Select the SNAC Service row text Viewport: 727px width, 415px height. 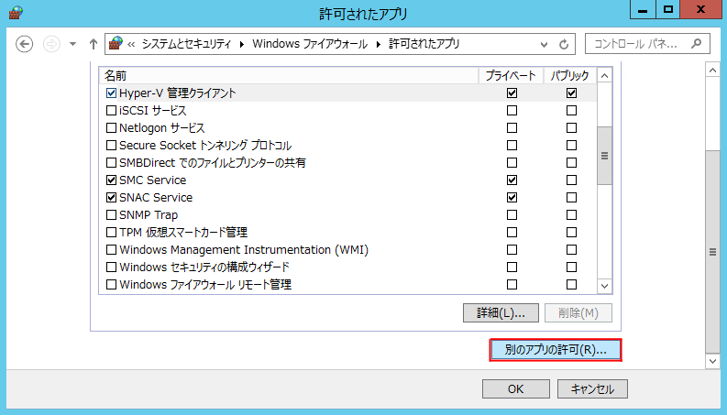coord(156,198)
